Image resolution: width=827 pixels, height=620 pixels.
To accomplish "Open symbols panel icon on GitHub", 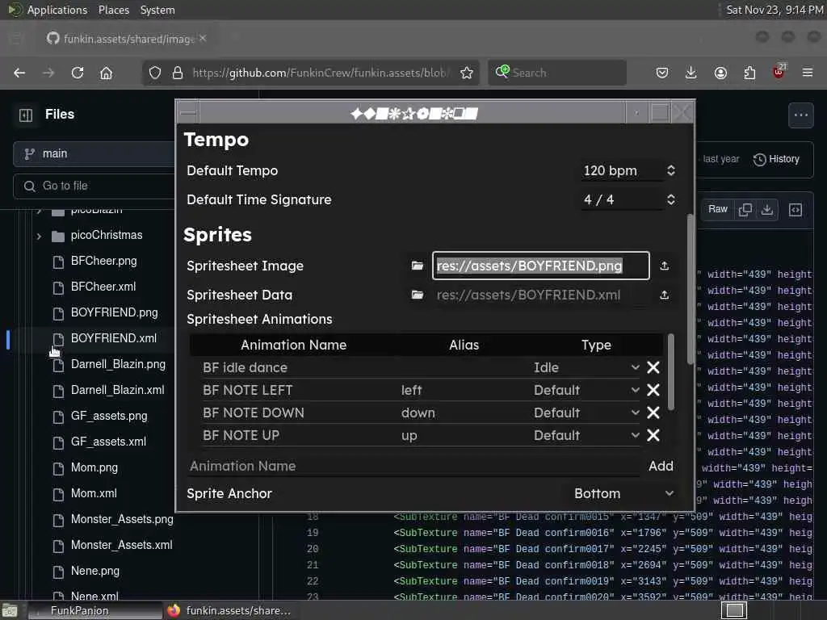I will pos(796,210).
